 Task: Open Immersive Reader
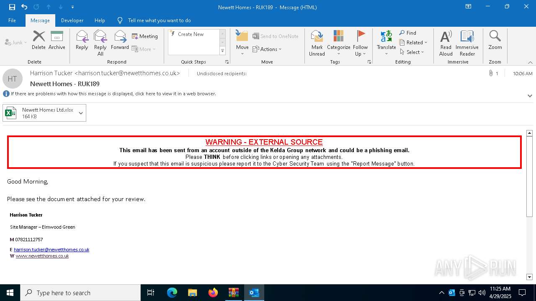pos(467,43)
